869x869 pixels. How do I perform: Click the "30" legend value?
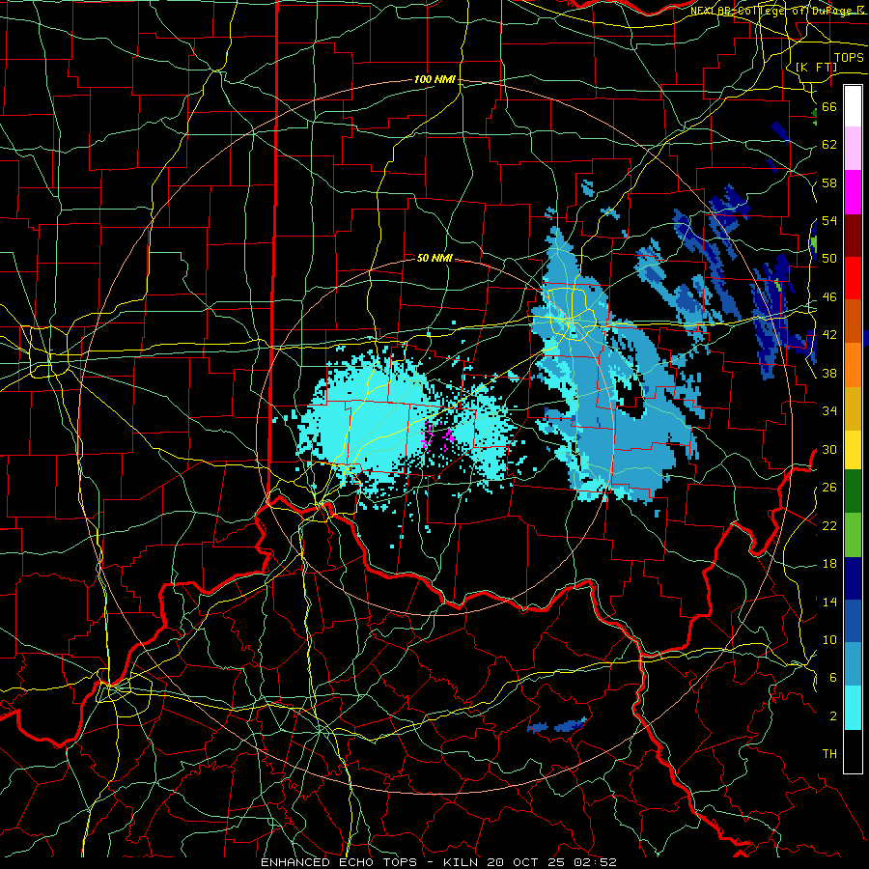click(829, 449)
